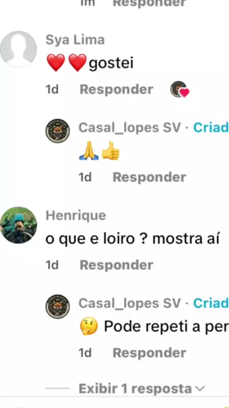Tap red hearts in Sya Lima comment

[66, 63]
